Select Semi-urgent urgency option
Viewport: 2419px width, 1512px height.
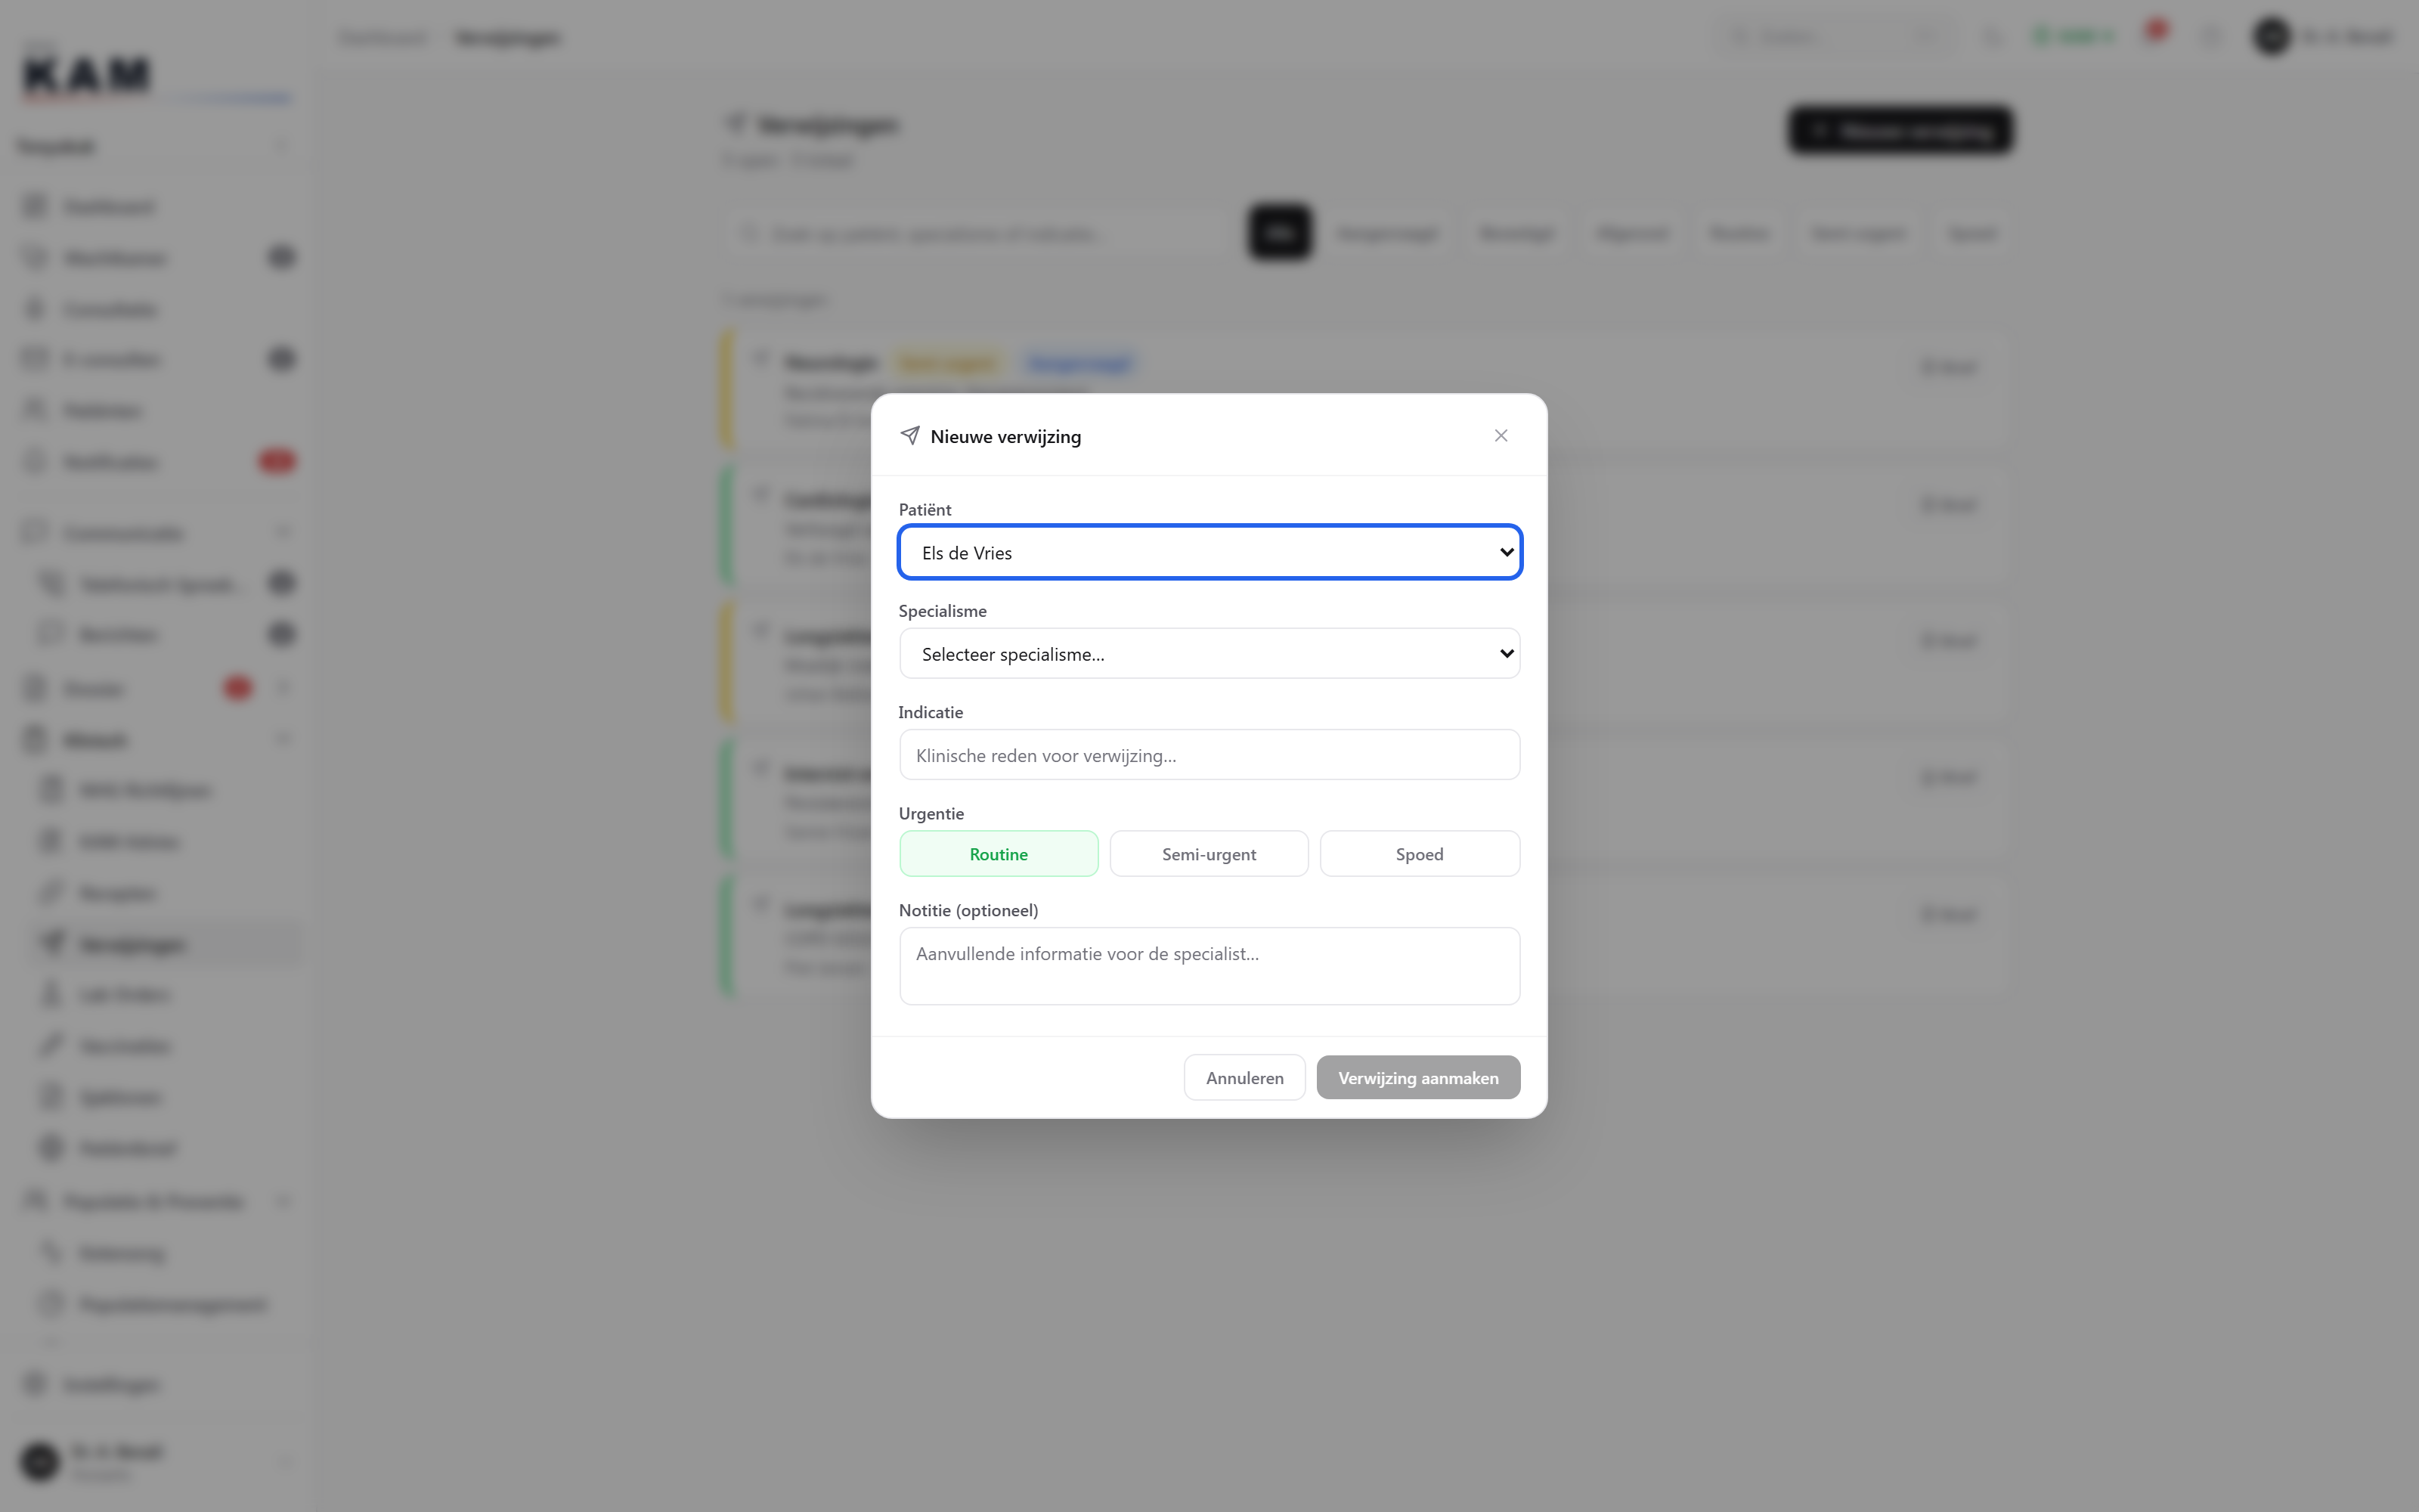click(x=1209, y=854)
